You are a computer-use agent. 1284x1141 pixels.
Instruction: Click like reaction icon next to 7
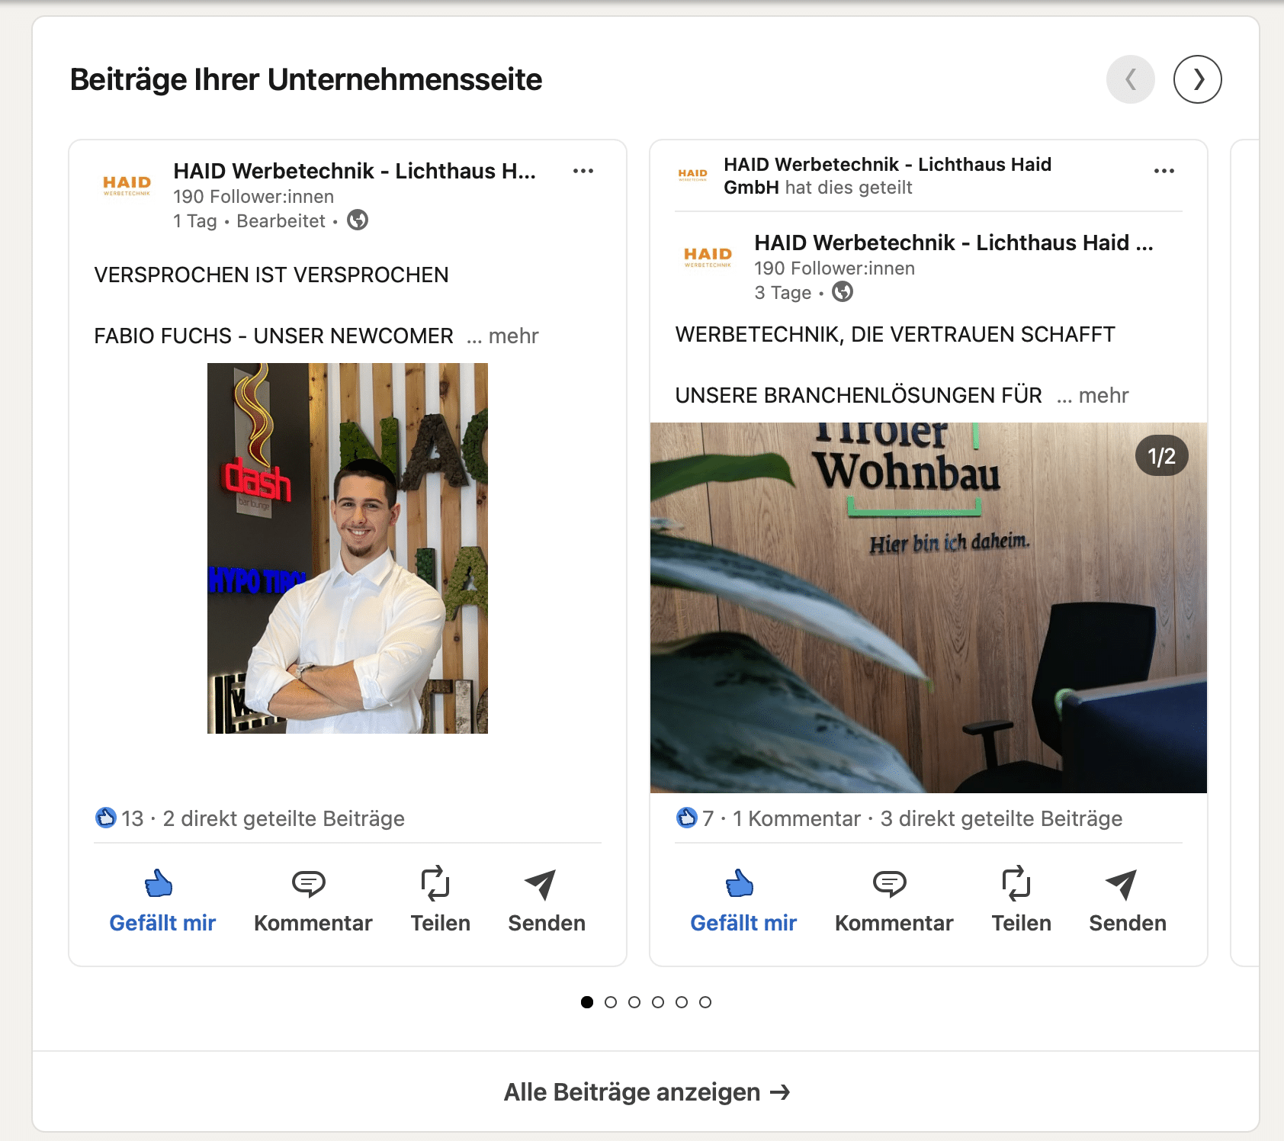(x=686, y=818)
